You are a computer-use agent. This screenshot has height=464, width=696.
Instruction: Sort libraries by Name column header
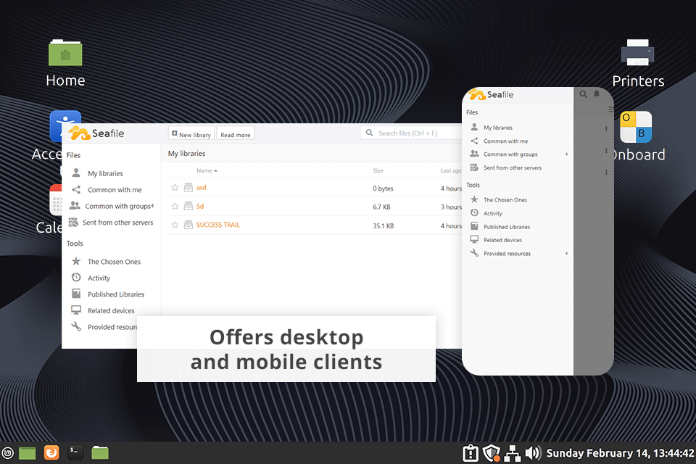coord(207,170)
